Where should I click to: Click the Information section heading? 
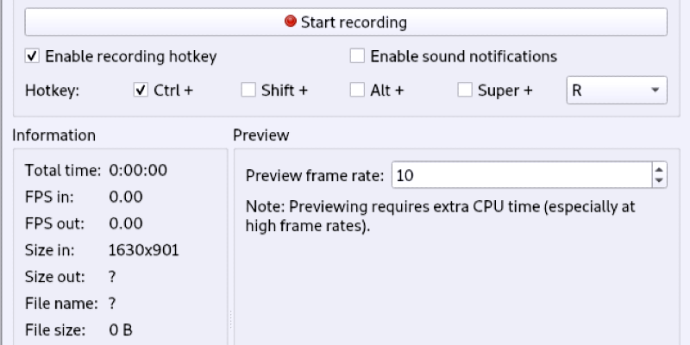coord(53,135)
